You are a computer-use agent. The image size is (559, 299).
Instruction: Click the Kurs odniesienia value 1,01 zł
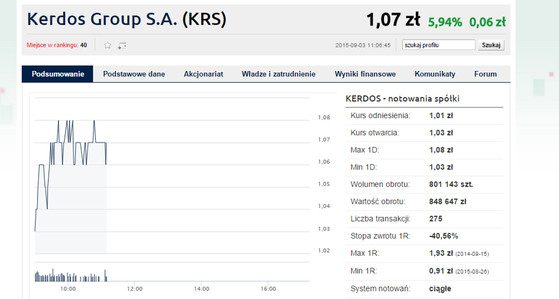(441, 116)
